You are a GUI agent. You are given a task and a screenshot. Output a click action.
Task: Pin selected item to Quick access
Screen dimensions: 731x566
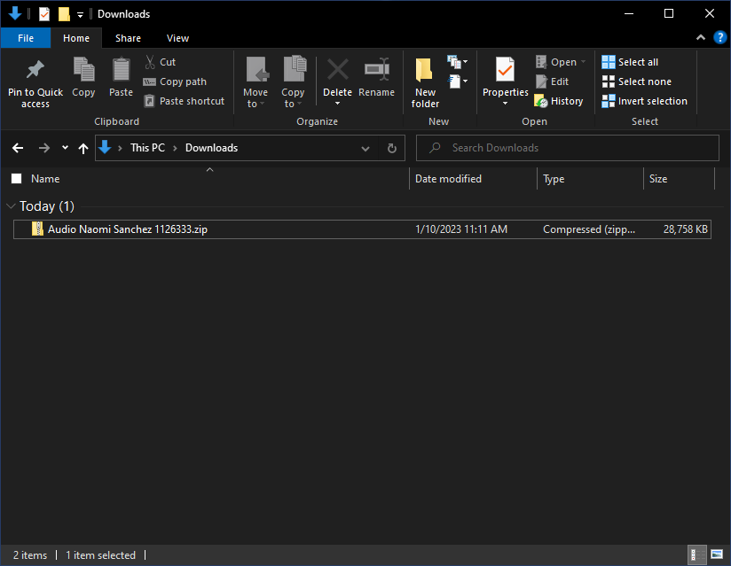[x=35, y=84]
